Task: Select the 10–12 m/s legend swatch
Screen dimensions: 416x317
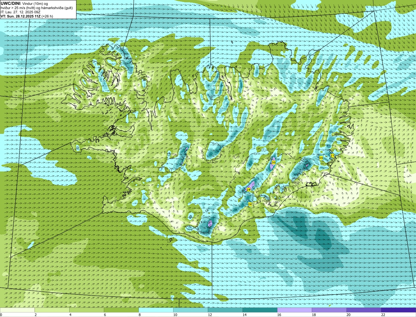Action: point(191,310)
